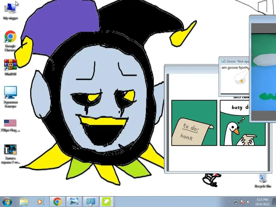The image size is (276, 207).
Task: Click the goose video window on the right
Action: pyautogui.click(x=263, y=69)
